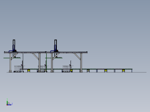This screenshot has height=112, width=150.
Task: Select the left green horizontal platform arm
Action: (12, 58)
